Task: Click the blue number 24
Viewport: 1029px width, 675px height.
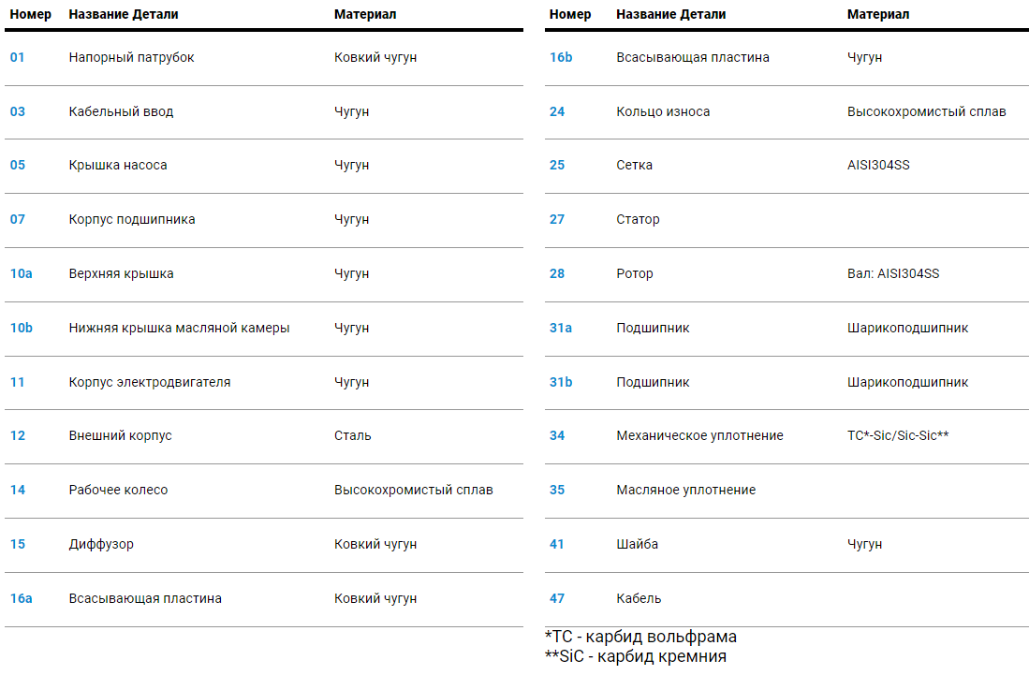Action: click(x=557, y=111)
